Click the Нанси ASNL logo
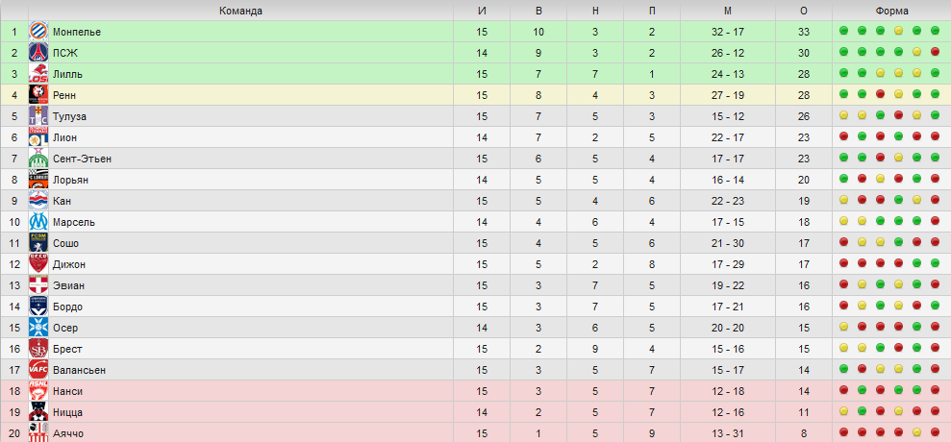 coord(38,391)
